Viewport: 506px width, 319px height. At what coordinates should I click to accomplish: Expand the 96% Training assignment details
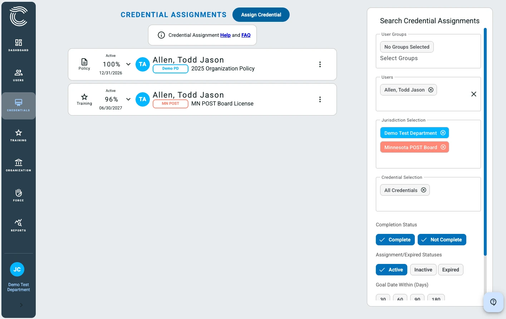pos(128,99)
